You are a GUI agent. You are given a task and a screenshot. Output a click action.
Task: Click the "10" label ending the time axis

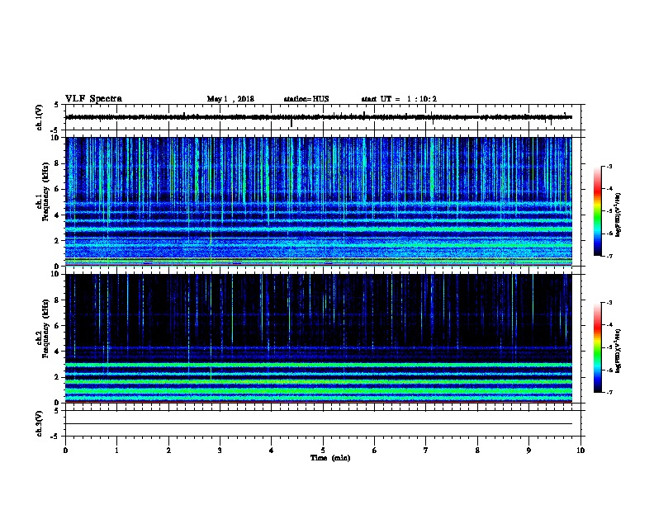pos(581,451)
